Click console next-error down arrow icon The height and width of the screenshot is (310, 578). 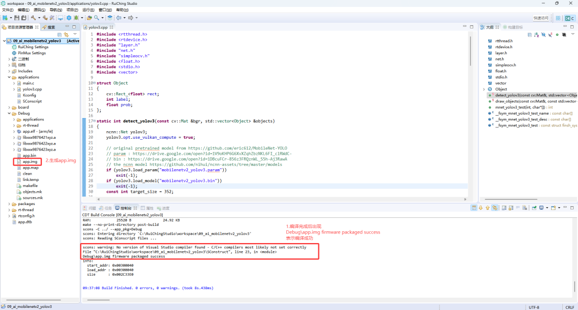tap(481, 208)
